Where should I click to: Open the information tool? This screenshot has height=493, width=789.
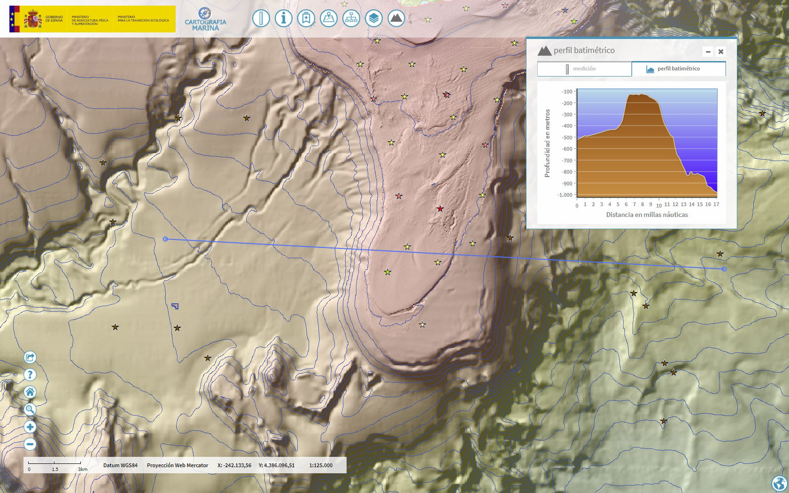pyautogui.click(x=283, y=19)
